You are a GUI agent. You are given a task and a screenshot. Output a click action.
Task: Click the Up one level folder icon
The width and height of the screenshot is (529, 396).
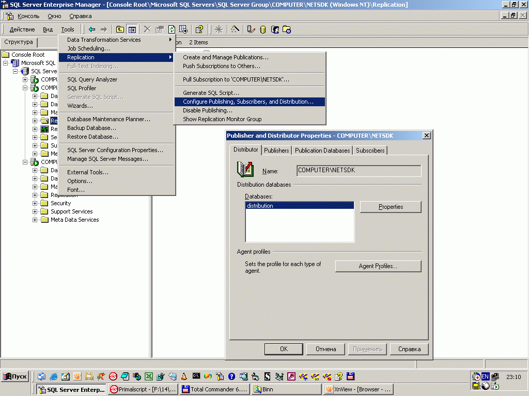click(120, 29)
